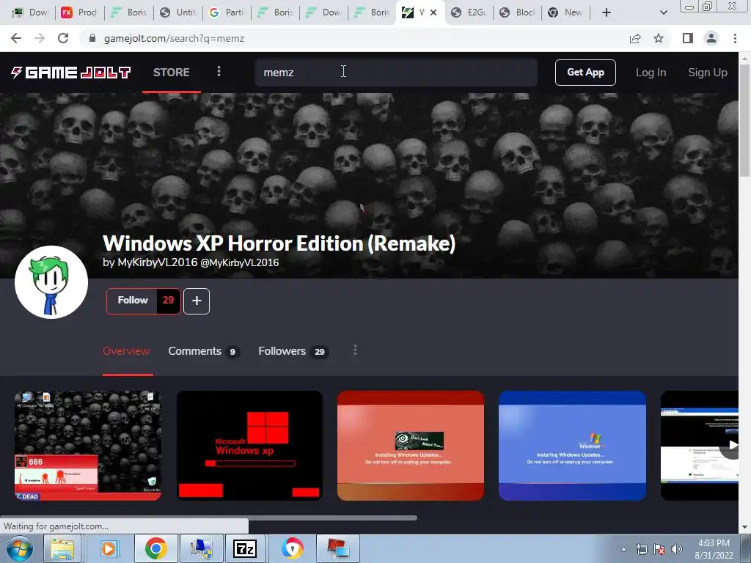The height and width of the screenshot is (563, 751).
Task: Open a new tab with plus button
Action: click(607, 12)
